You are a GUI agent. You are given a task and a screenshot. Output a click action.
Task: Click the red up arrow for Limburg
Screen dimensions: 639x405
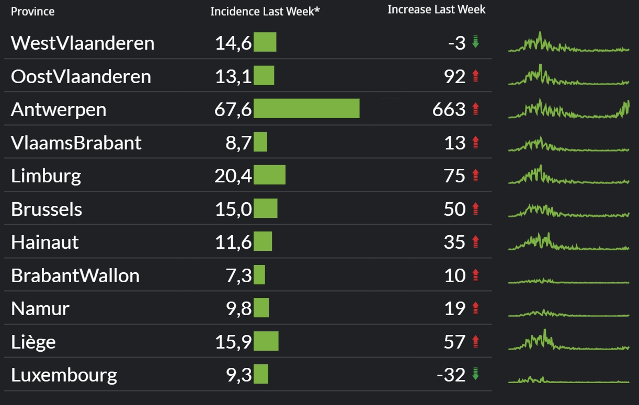click(x=475, y=176)
